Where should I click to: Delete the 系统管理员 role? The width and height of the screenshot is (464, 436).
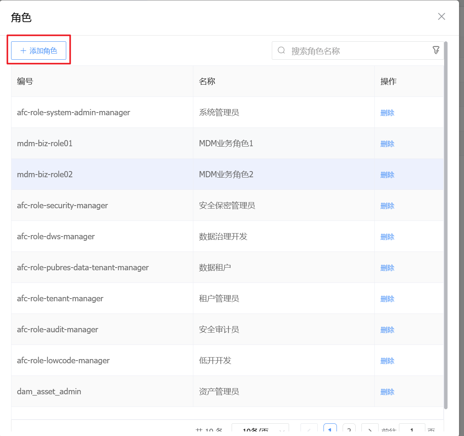pyautogui.click(x=387, y=113)
